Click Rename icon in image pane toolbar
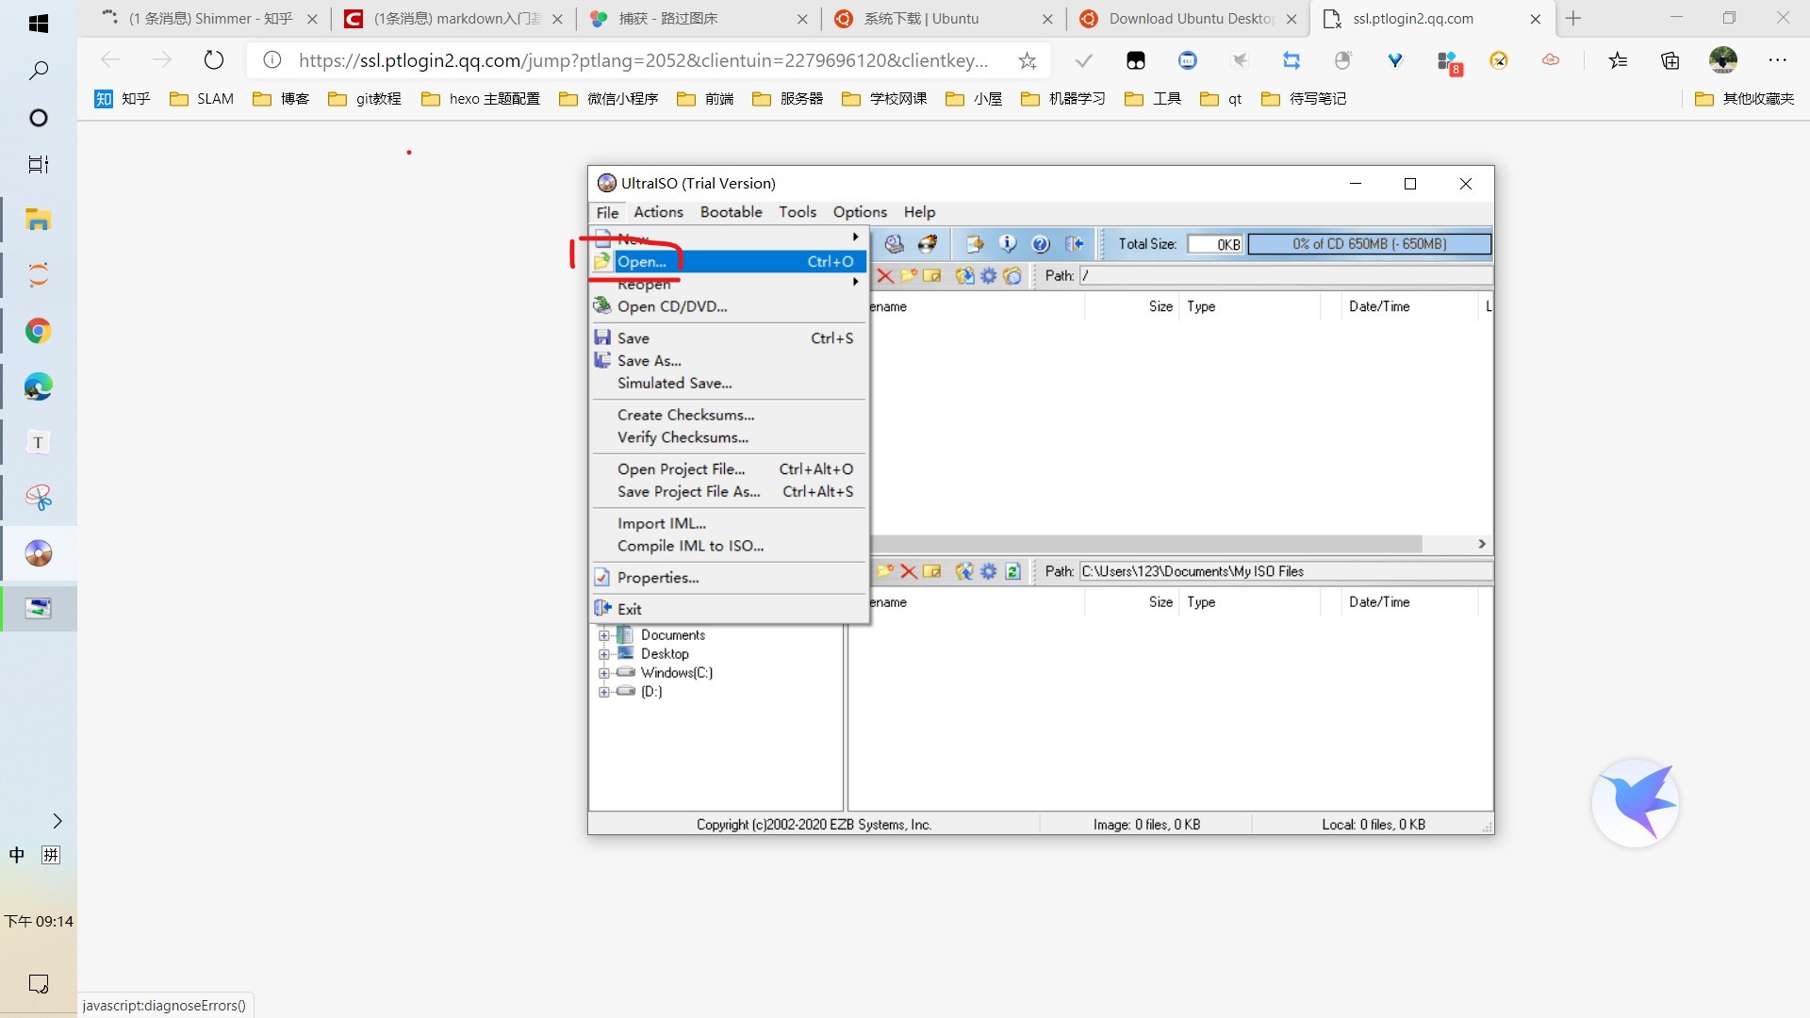1810x1018 pixels. (x=932, y=275)
